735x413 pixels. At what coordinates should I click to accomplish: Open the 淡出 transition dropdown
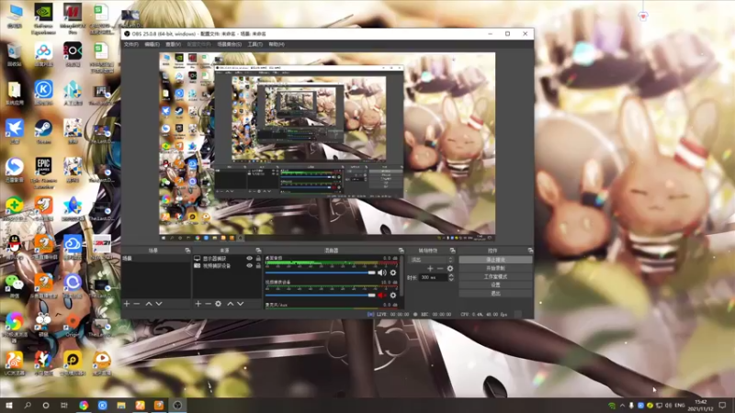click(431, 260)
